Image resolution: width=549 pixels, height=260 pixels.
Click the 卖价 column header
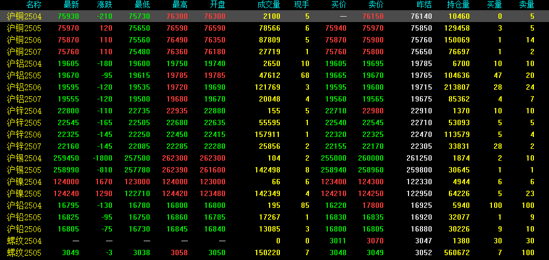376,5
